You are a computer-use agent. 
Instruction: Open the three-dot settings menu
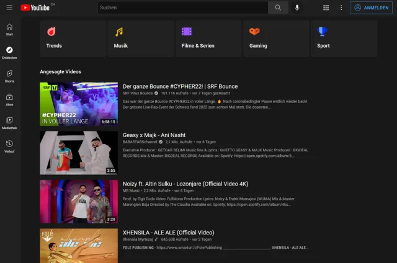tap(341, 7)
